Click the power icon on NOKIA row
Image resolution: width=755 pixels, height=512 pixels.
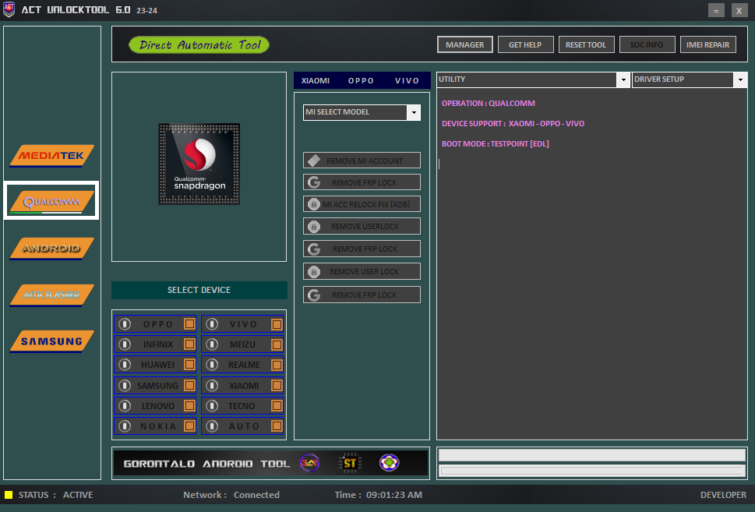pos(125,425)
